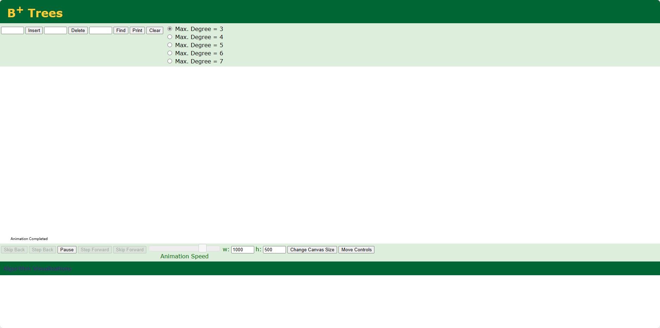This screenshot has height=328, width=660.
Task: Click the canvas height input
Action: (274, 250)
